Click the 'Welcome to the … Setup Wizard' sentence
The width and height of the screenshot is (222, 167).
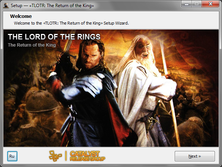point(72,23)
